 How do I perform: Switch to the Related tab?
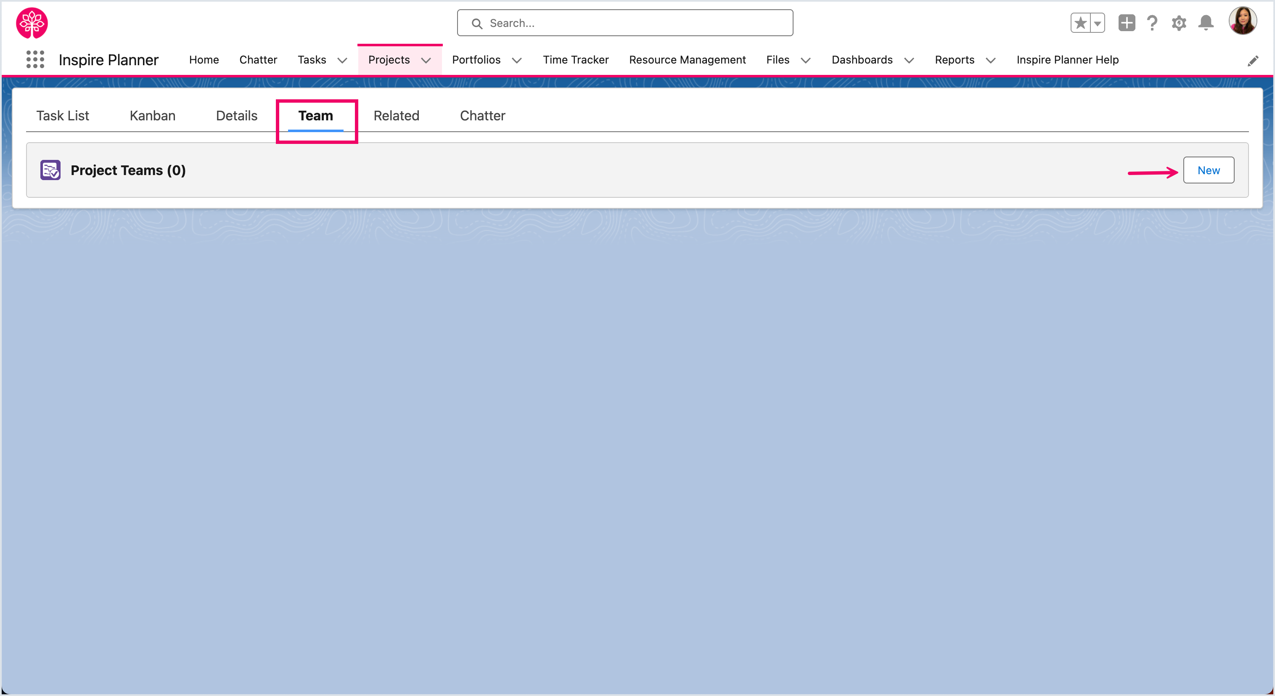click(396, 115)
